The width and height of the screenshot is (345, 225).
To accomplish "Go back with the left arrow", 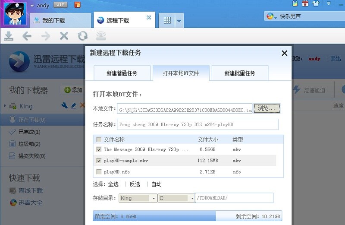I will point(27,36).
